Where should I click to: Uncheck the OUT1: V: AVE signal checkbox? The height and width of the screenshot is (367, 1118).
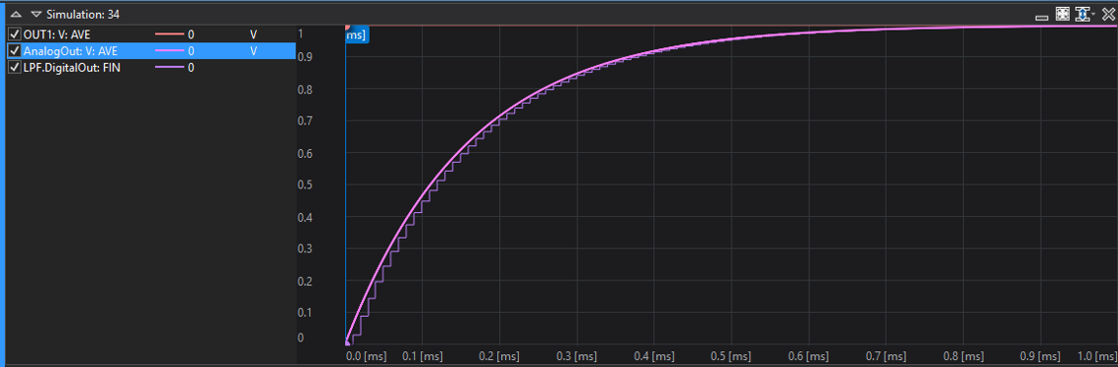[x=15, y=33]
